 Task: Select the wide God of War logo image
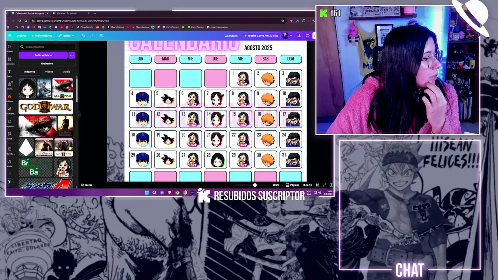click(x=46, y=107)
